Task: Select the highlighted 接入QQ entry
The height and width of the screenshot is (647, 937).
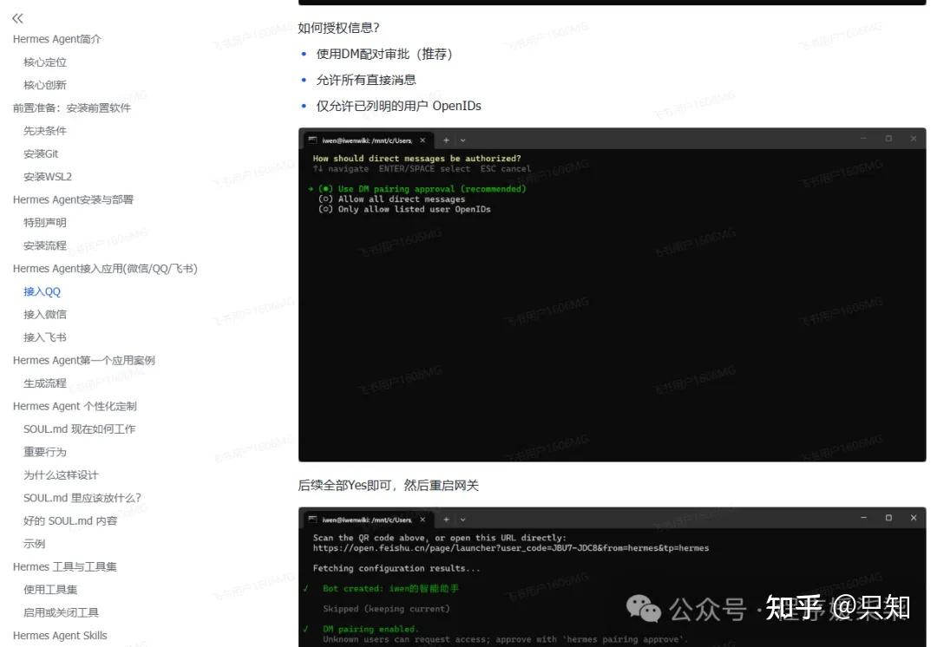Action: 42,291
